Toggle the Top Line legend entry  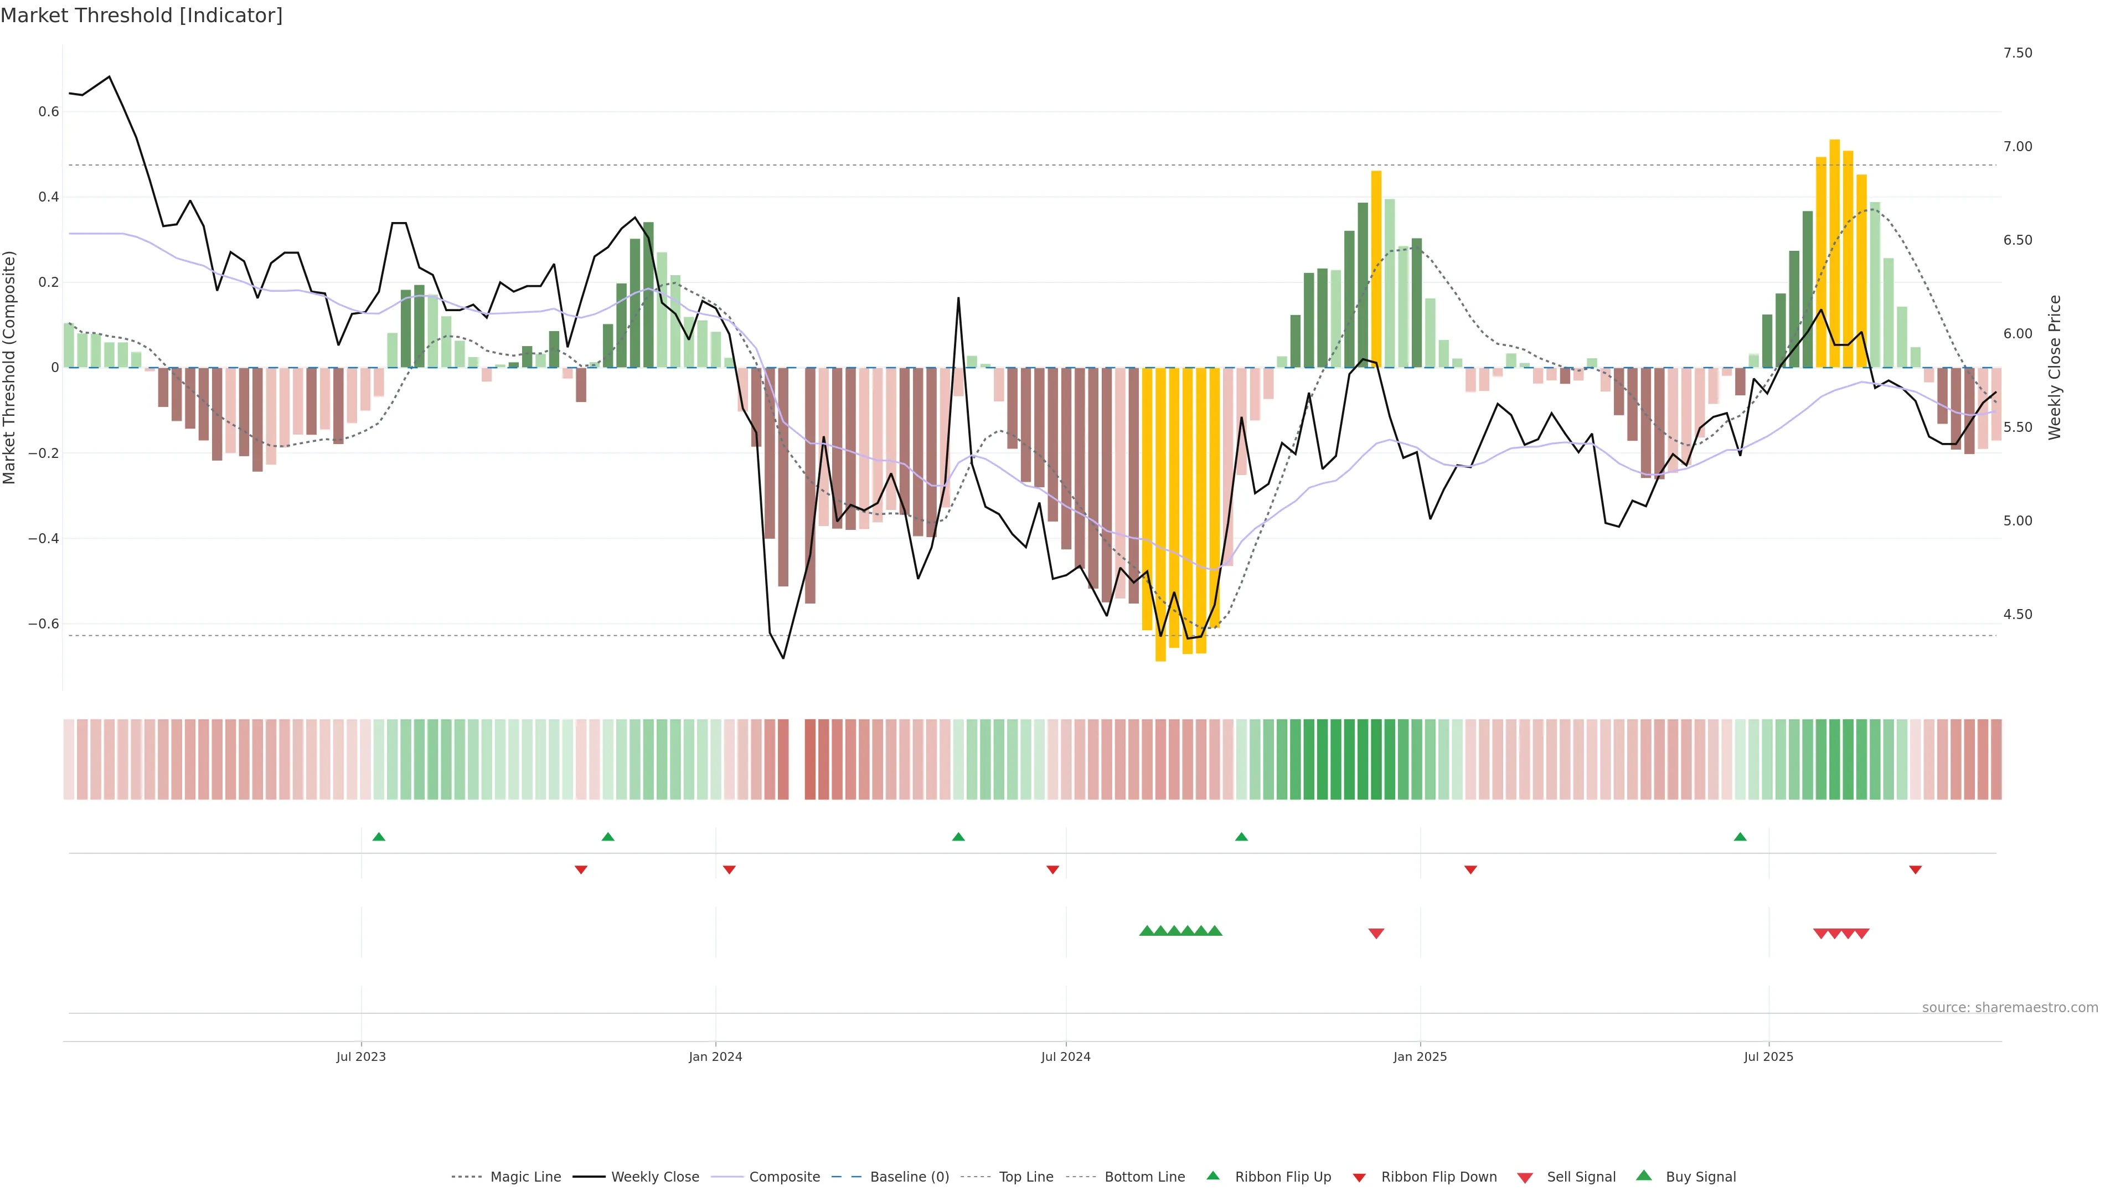tap(1026, 1177)
